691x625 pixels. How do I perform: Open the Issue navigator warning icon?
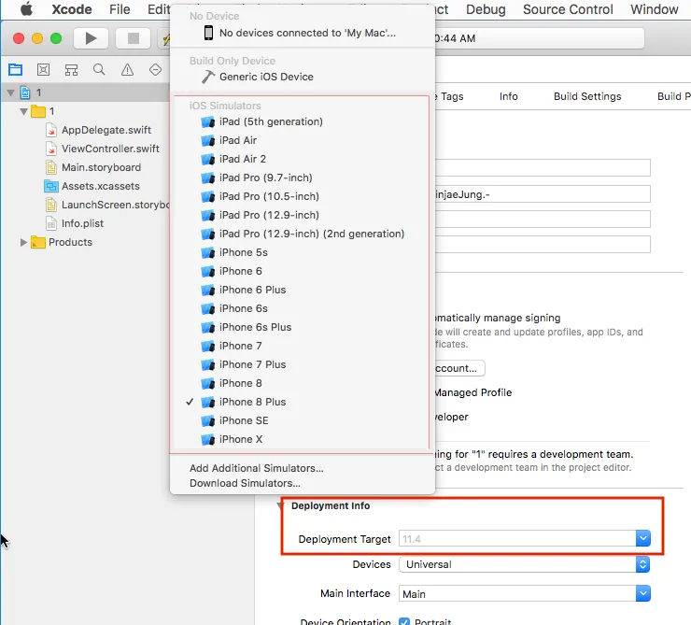coord(127,70)
